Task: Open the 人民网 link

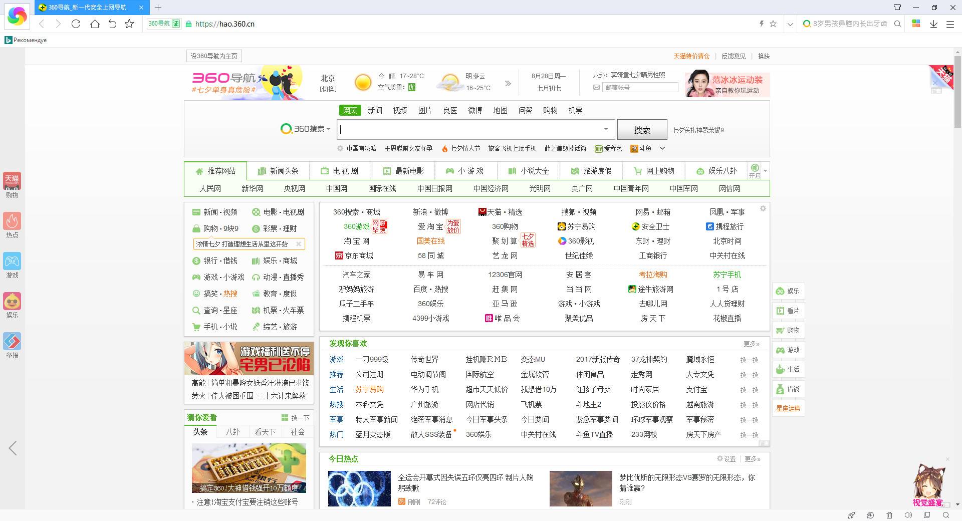Action: tap(210, 188)
